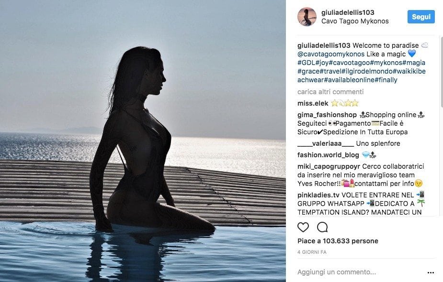
Task: Open giuliadelellis103 username in the header
Action: [x=348, y=12]
